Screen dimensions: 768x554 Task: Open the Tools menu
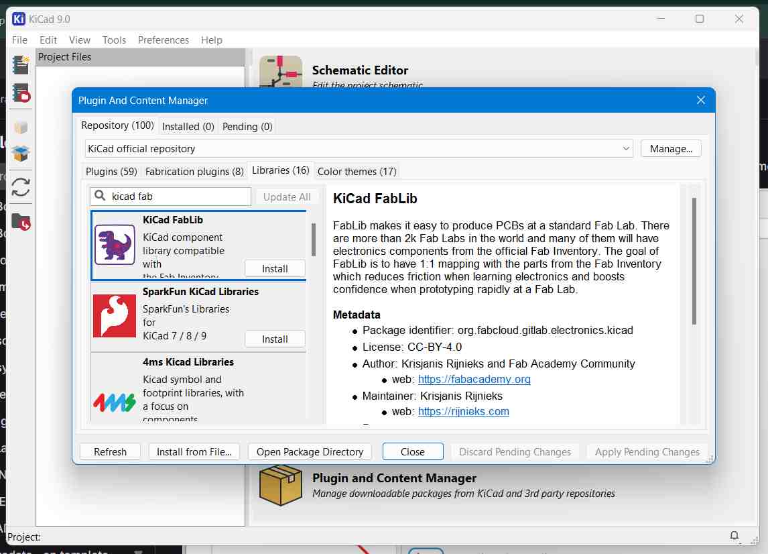pos(114,40)
